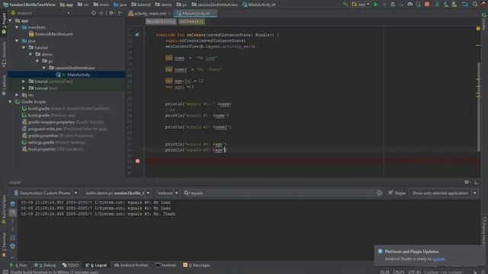Open the app run configuration dropdown
The height and width of the screenshot is (274, 488).
361,5
